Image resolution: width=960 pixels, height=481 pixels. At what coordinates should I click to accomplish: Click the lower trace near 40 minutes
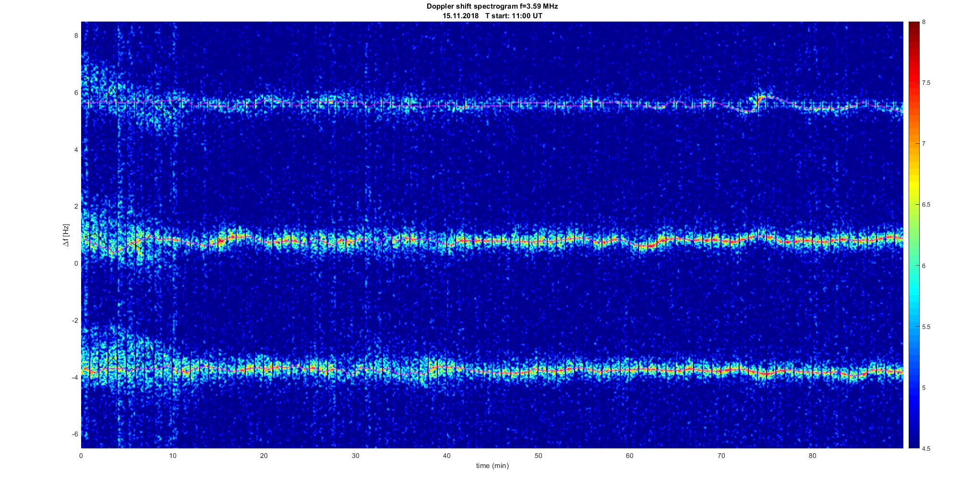447,367
